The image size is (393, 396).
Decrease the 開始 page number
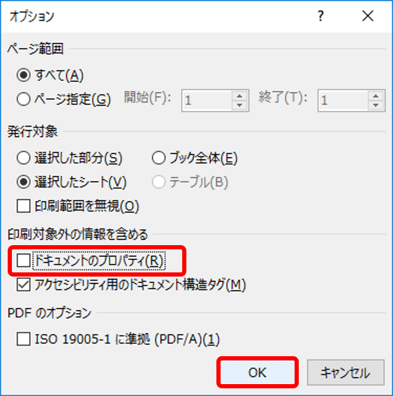239,105
